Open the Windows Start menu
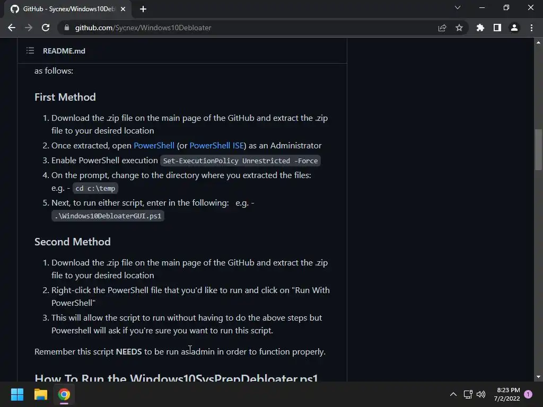Viewport: 543px width, 407px height. coord(17,394)
